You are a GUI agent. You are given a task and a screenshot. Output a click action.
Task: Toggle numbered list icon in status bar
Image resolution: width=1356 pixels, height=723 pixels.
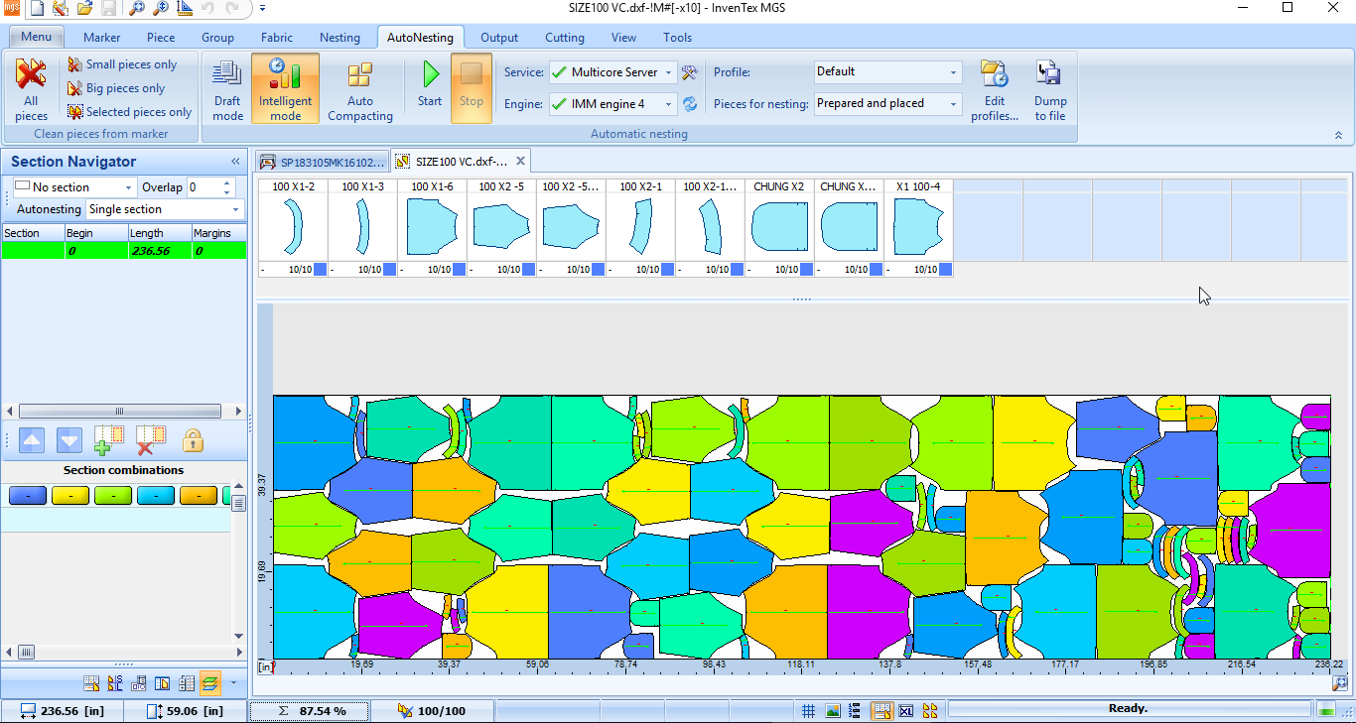[856, 711]
